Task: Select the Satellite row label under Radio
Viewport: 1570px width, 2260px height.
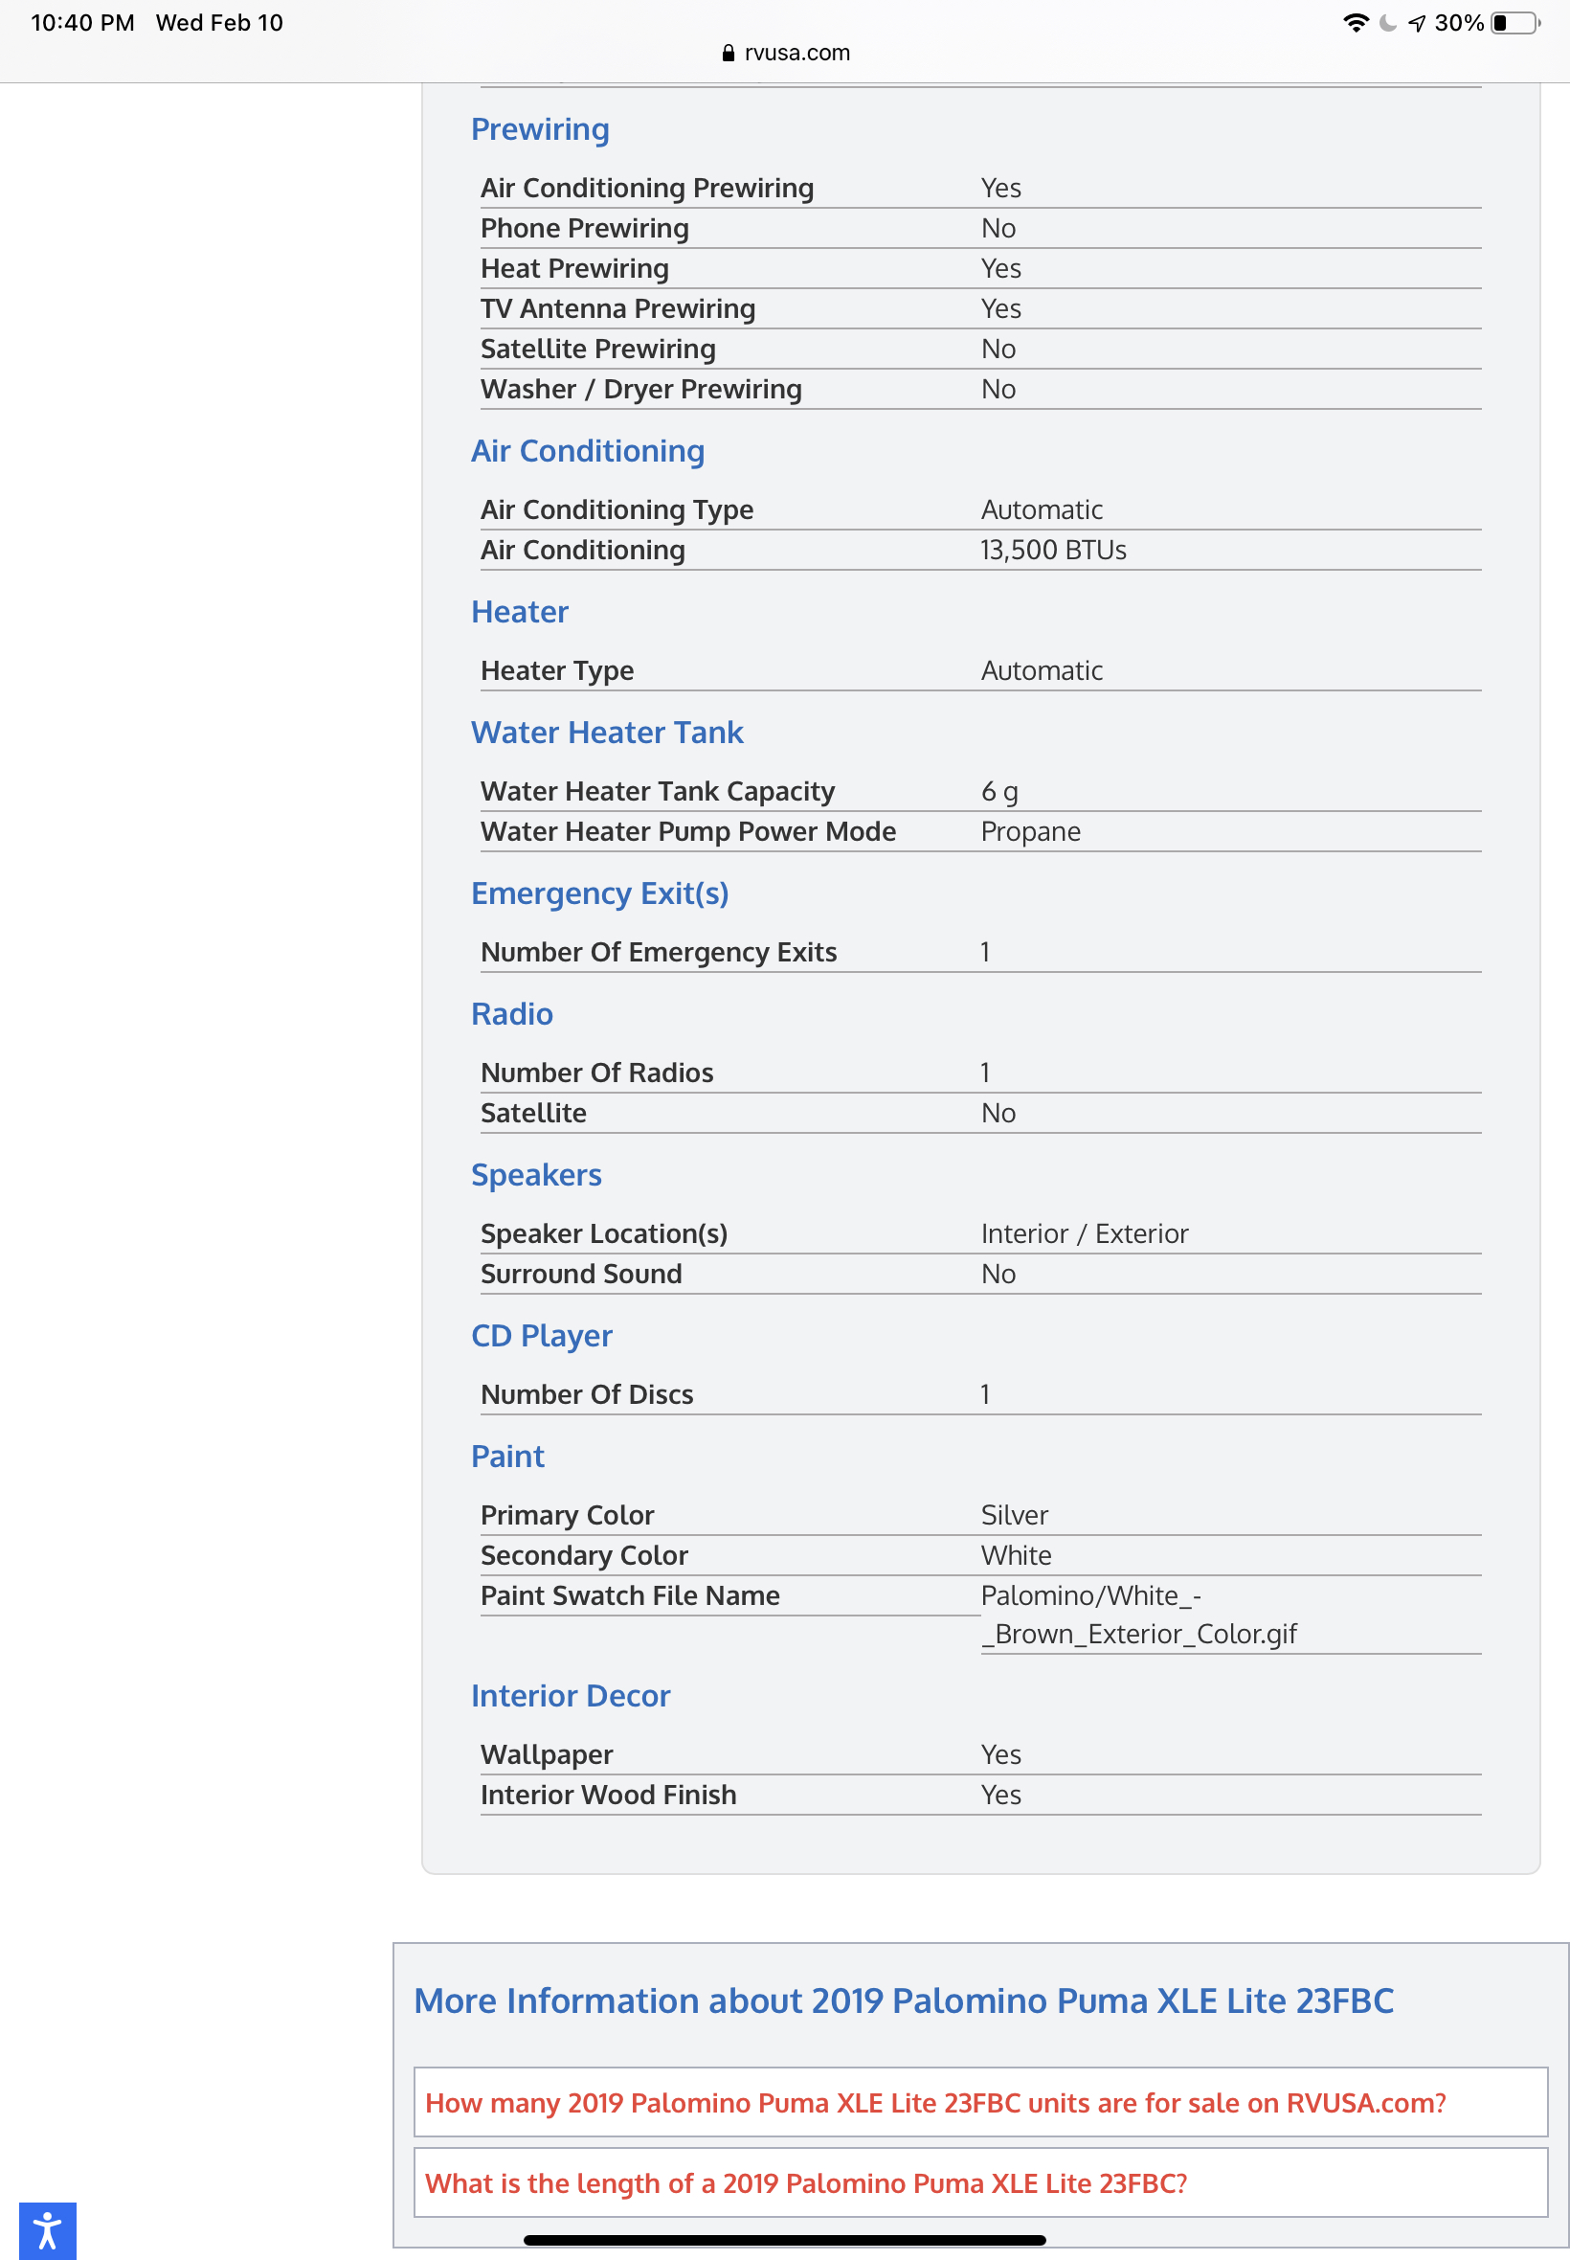Action: [x=533, y=1113]
